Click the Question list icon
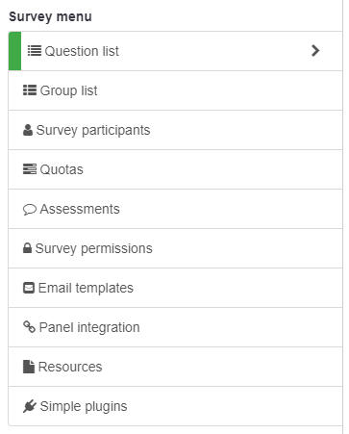349x434 pixels. click(x=35, y=51)
